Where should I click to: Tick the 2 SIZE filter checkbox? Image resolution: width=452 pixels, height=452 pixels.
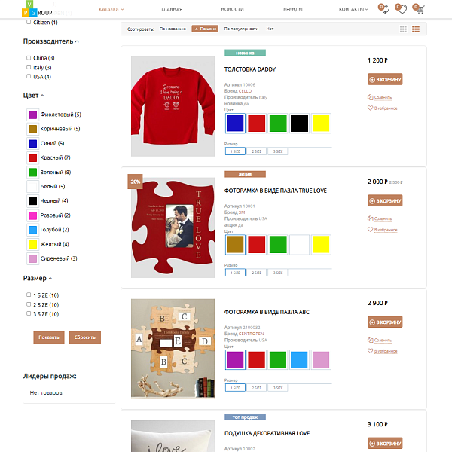click(29, 304)
